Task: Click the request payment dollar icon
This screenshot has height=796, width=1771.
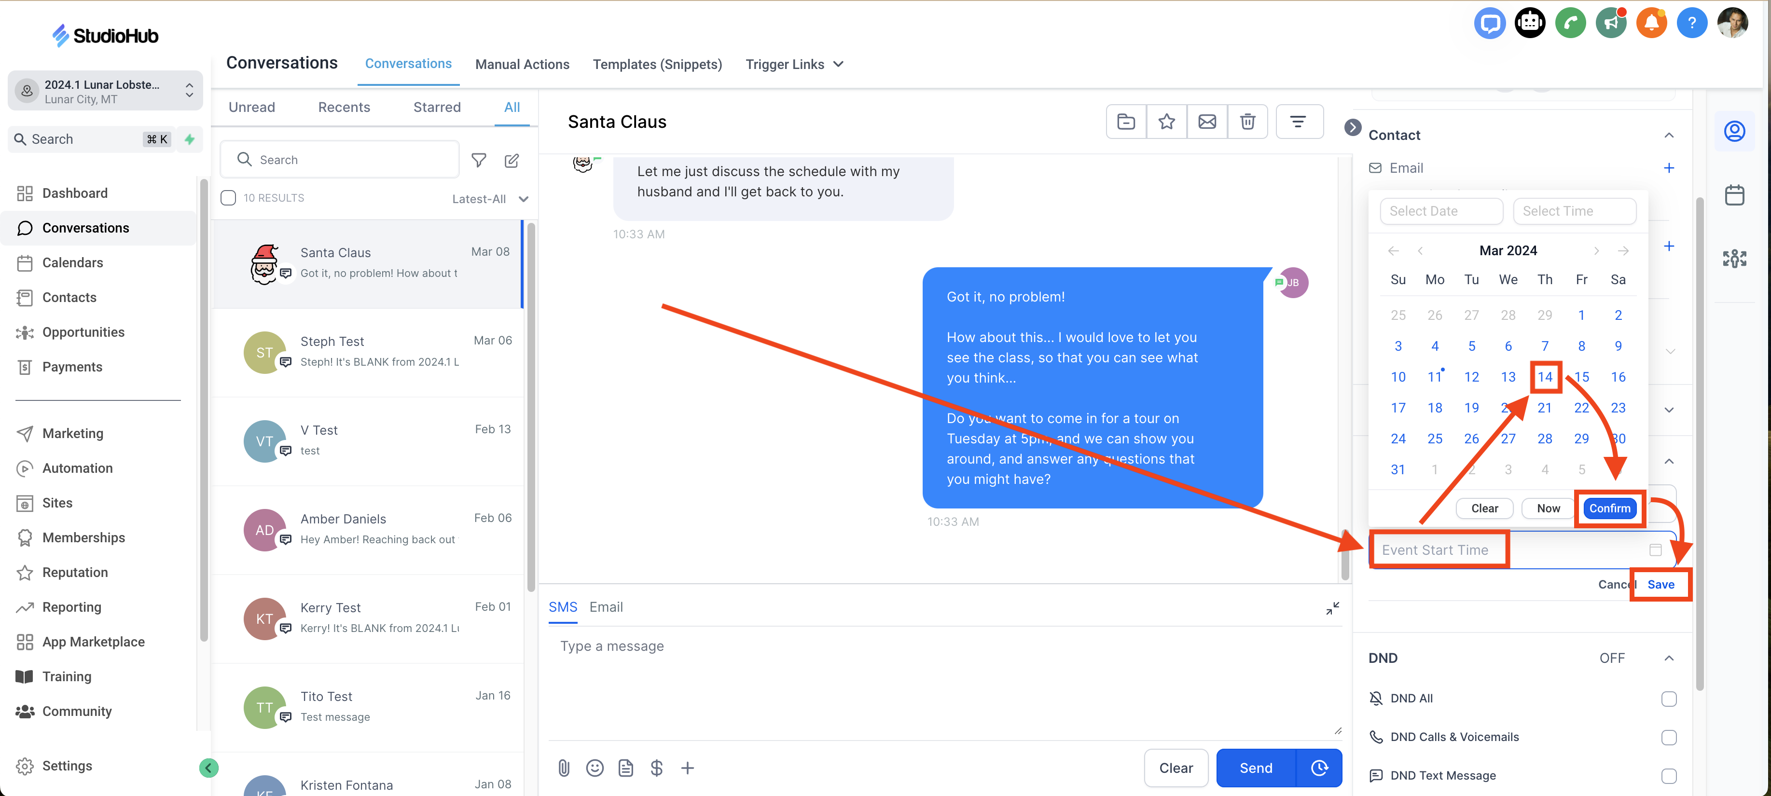Action: [x=657, y=768]
